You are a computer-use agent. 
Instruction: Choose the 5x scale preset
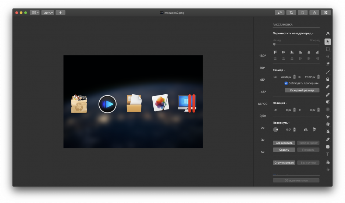[x=263, y=152]
